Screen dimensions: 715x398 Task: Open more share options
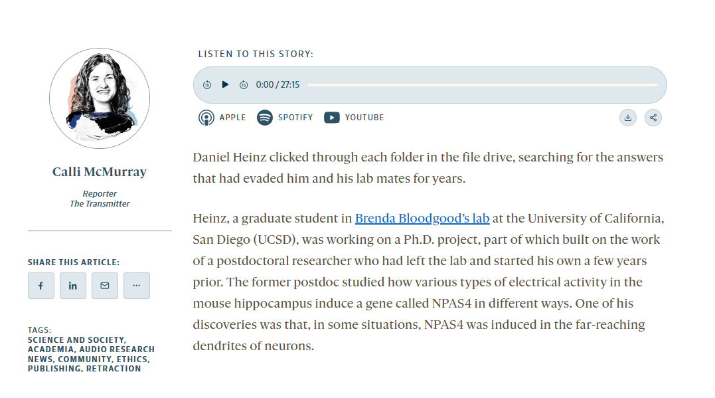pos(137,286)
